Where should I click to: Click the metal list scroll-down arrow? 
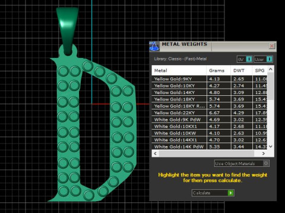pyautogui.click(x=271, y=146)
